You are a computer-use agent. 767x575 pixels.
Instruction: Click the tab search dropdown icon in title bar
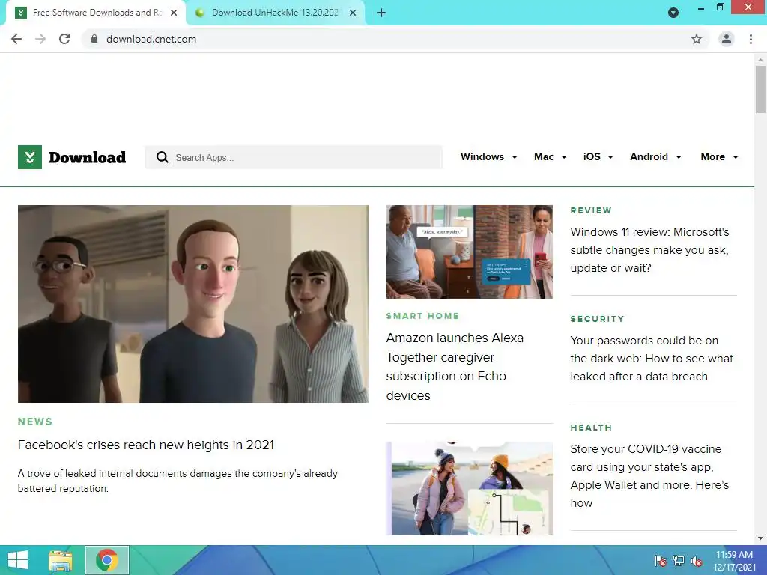[673, 13]
